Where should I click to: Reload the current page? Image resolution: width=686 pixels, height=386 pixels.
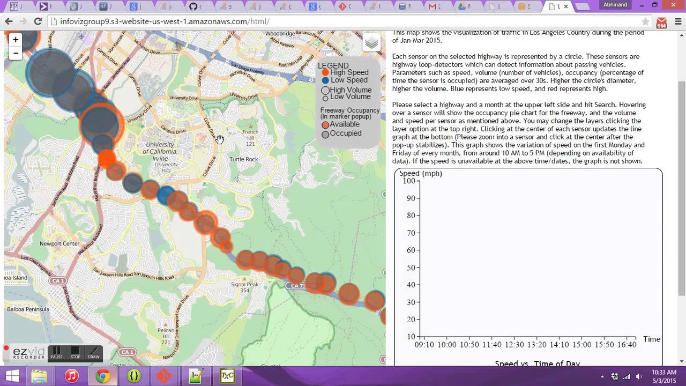[x=38, y=21]
